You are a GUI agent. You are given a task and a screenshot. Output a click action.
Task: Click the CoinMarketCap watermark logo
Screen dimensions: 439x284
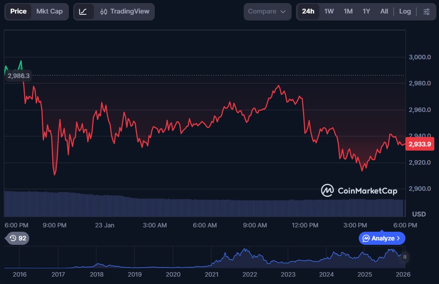[359, 190]
